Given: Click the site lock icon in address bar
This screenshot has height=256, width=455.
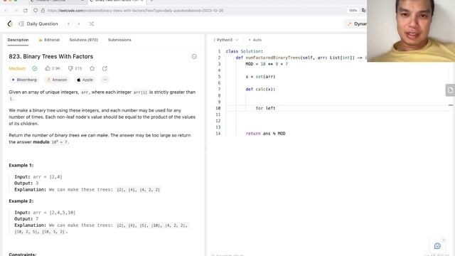Looking at the screenshot, I should [x=43, y=11].
